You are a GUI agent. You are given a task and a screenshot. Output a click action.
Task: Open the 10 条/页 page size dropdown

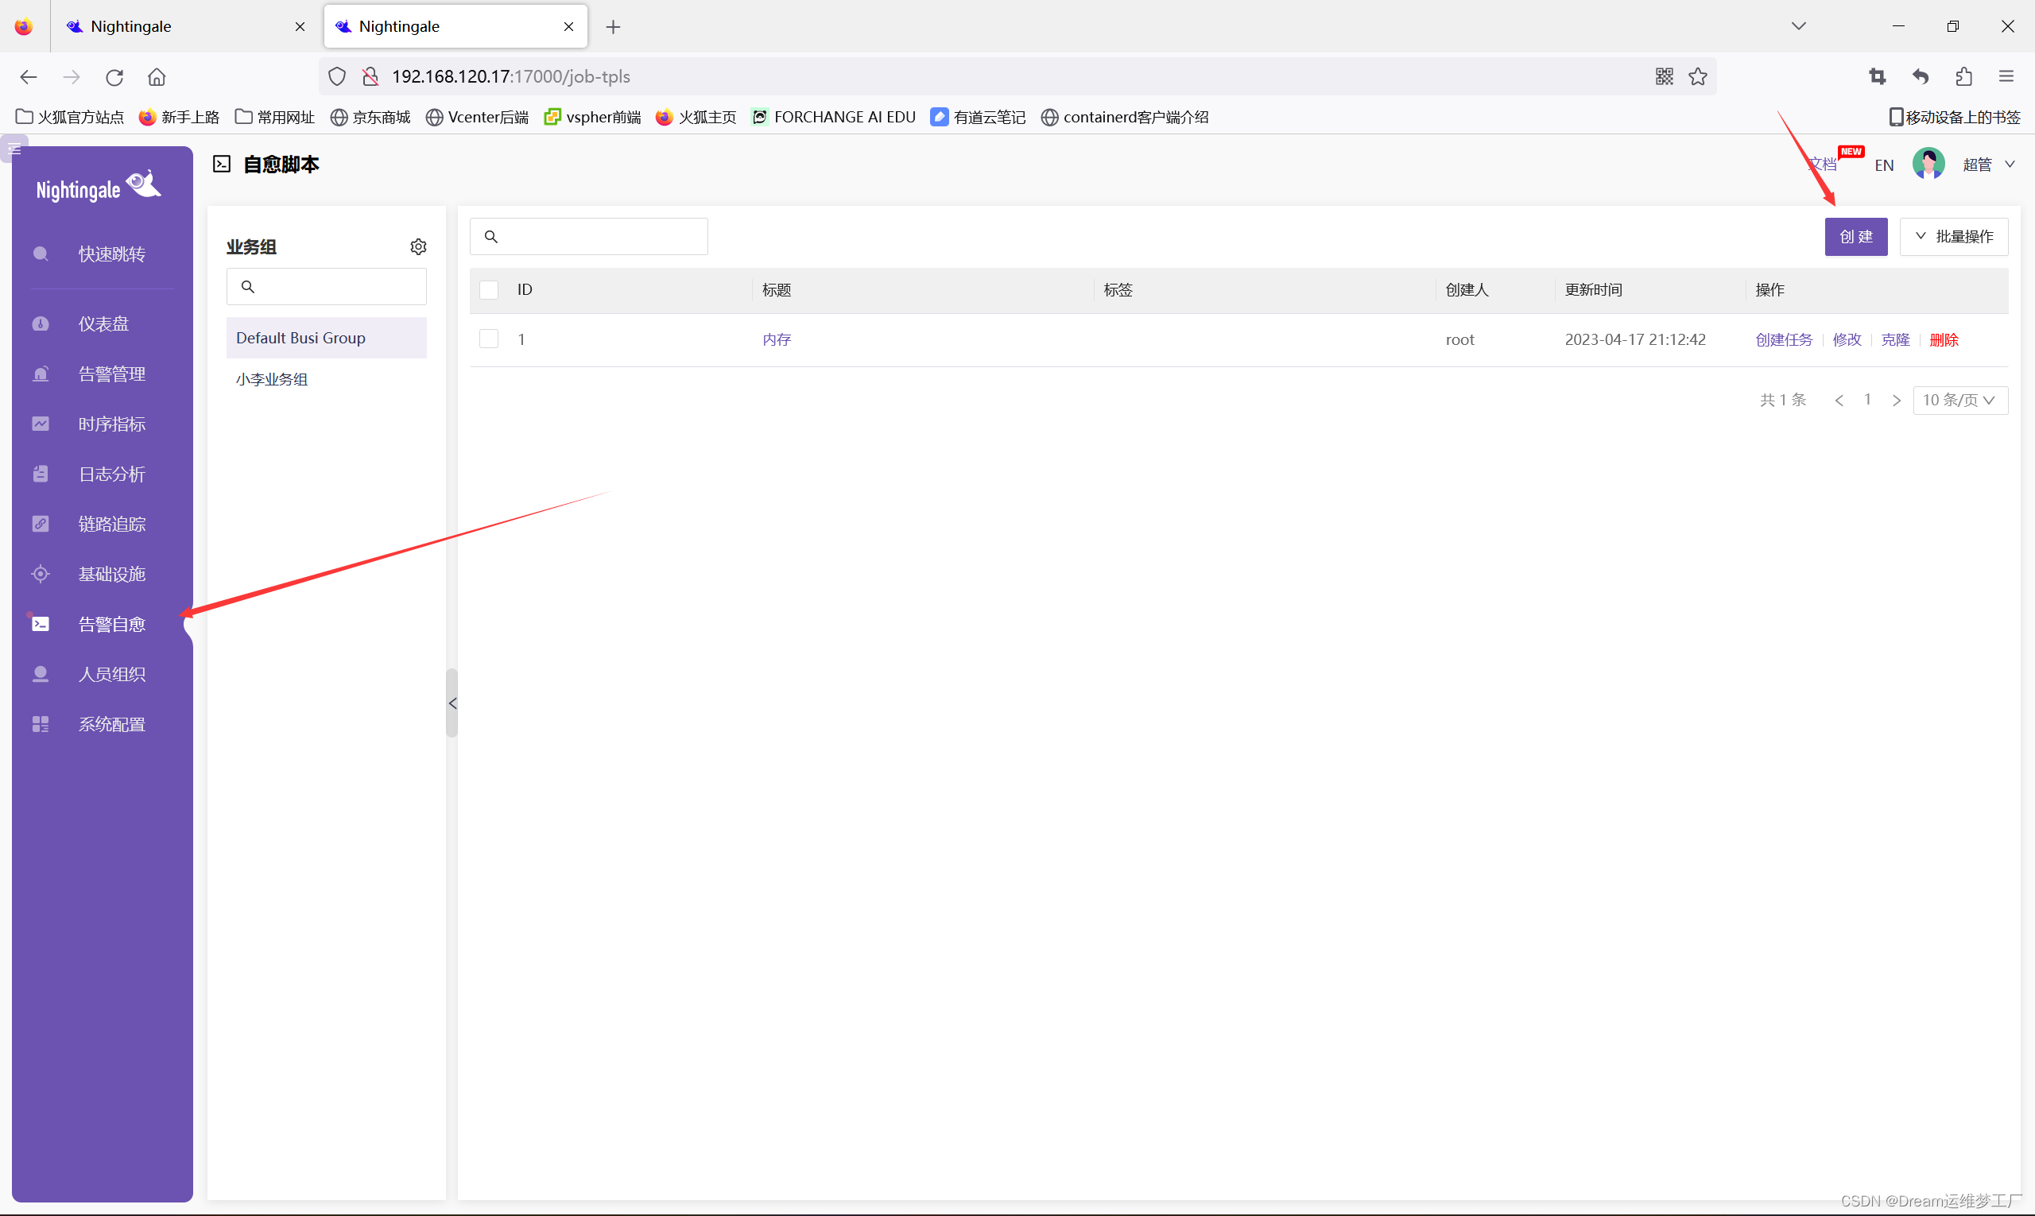click(x=1959, y=400)
